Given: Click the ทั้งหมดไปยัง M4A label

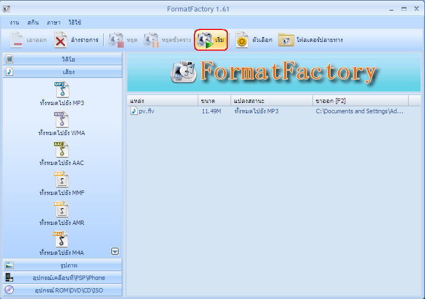Looking at the screenshot, I should tap(62, 253).
